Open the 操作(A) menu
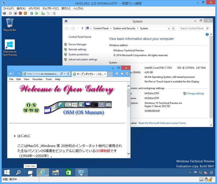The height and width of the screenshot is (184, 217). pyautogui.click(x=21, y=8)
